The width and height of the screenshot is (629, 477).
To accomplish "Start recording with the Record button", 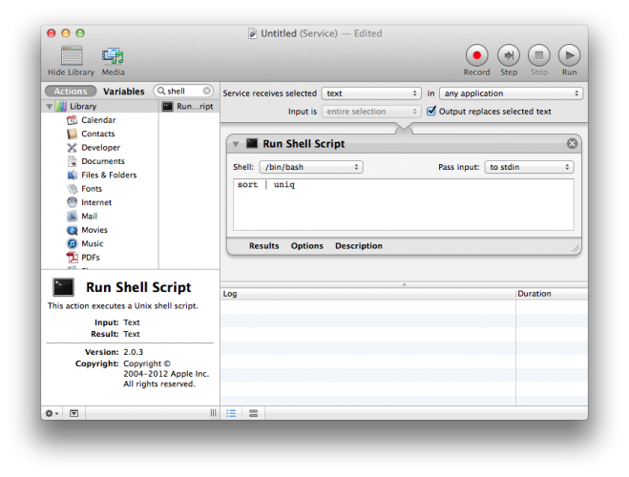I will point(476,55).
